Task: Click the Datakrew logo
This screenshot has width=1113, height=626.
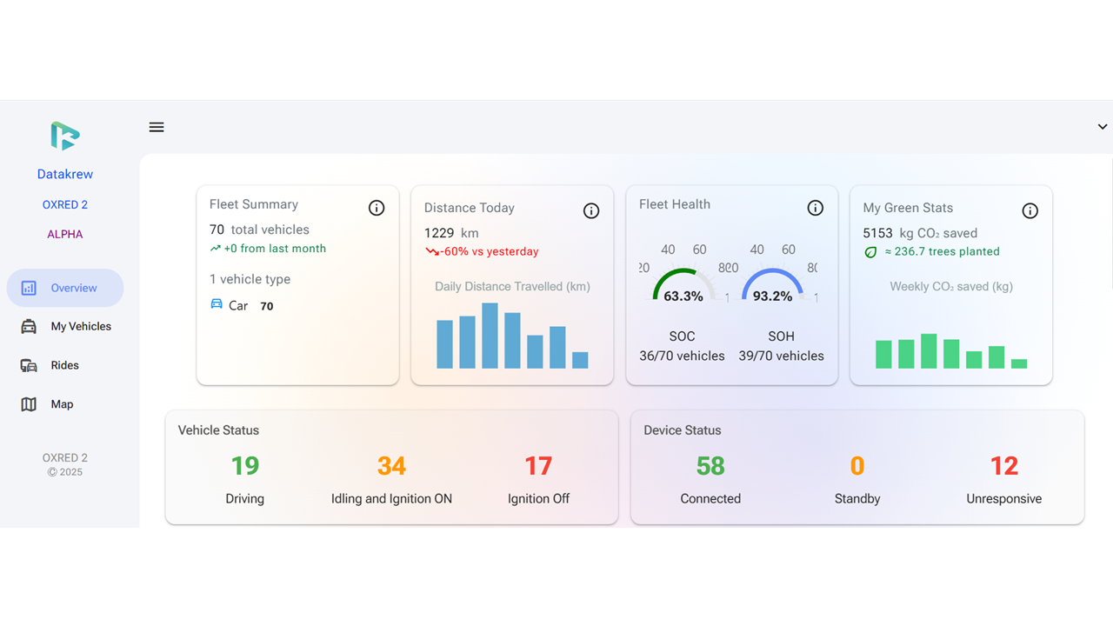Action: click(x=65, y=136)
